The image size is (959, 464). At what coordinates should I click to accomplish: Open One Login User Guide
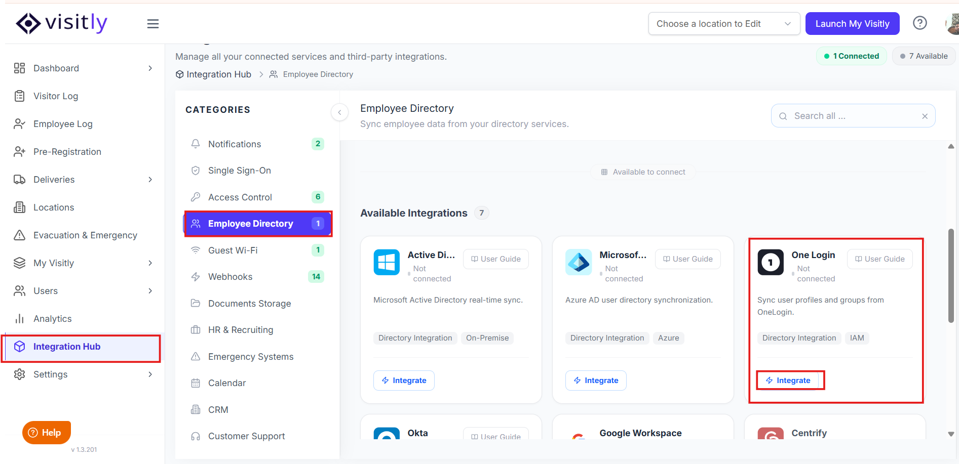(x=879, y=259)
